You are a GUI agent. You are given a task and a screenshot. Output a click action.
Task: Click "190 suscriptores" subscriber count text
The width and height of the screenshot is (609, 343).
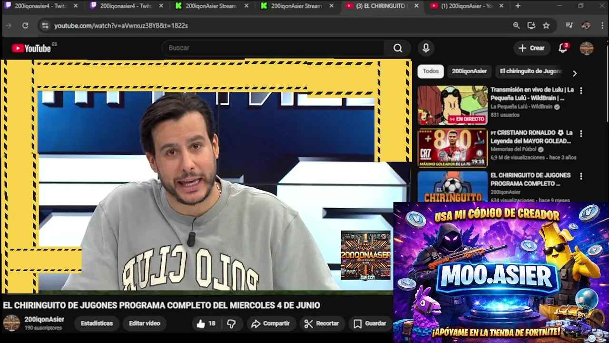pos(43,328)
